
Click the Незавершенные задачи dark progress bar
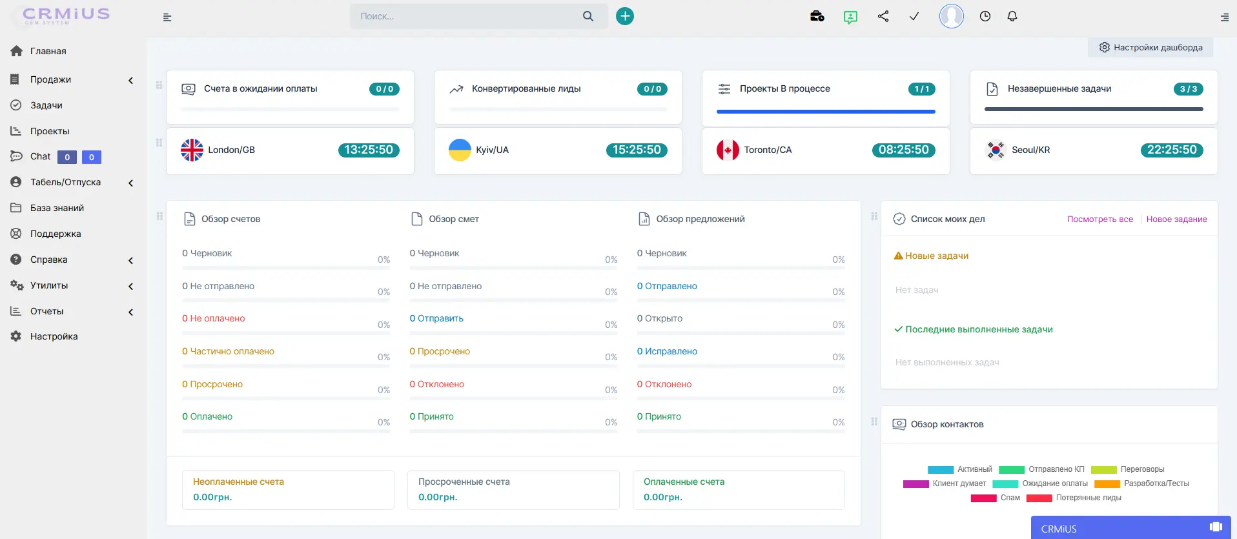pos(1094,110)
